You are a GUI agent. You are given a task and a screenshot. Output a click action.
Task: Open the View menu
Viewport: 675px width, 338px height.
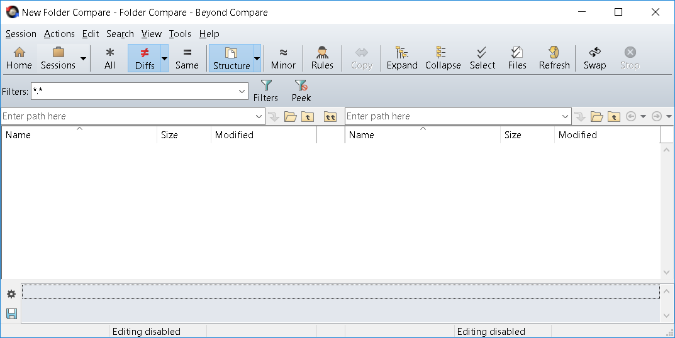pyautogui.click(x=152, y=34)
